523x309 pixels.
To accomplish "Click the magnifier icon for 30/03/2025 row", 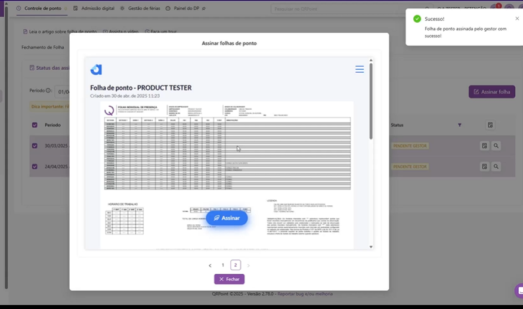I will pos(496,146).
